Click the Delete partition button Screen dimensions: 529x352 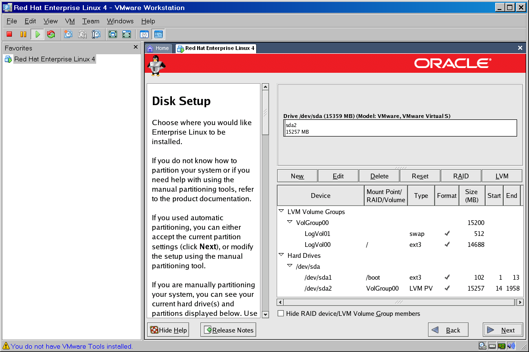pyautogui.click(x=379, y=176)
